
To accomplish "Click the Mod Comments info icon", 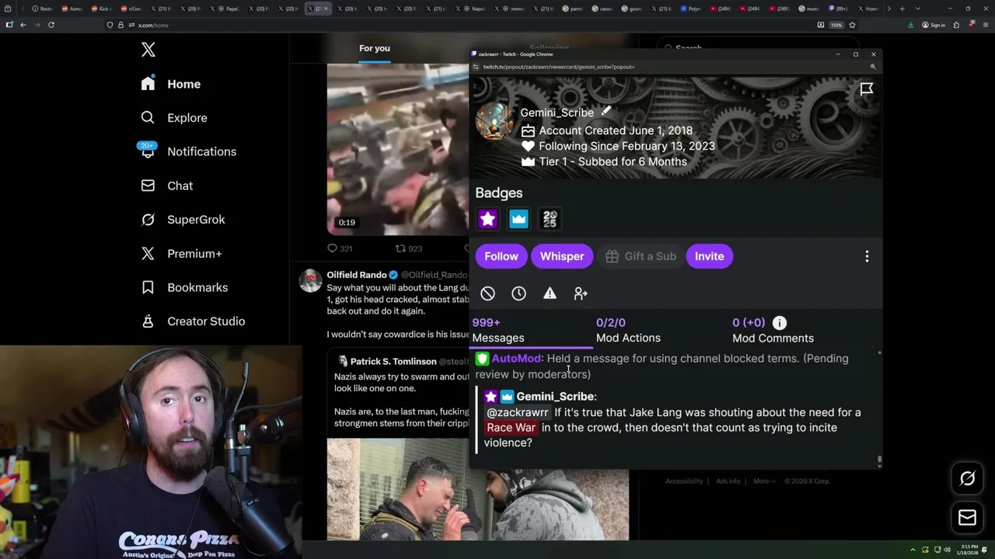I will [x=779, y=322].
